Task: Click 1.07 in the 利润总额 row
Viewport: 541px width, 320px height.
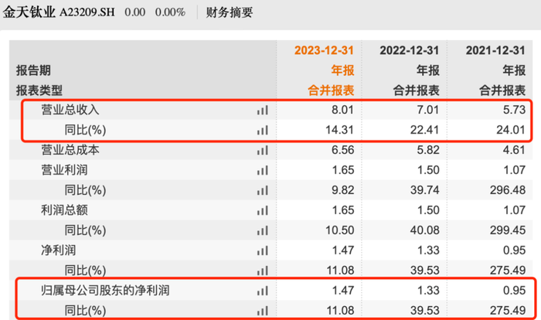Action: tap(515, 210)
